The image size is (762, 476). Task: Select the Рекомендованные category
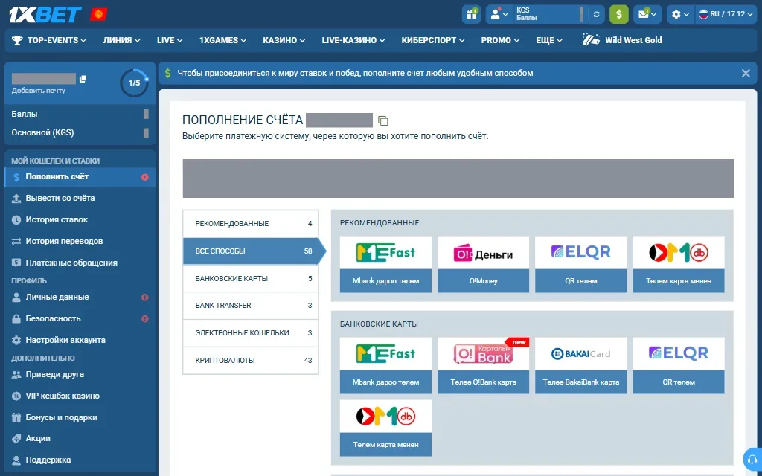(x=251, y=224)
